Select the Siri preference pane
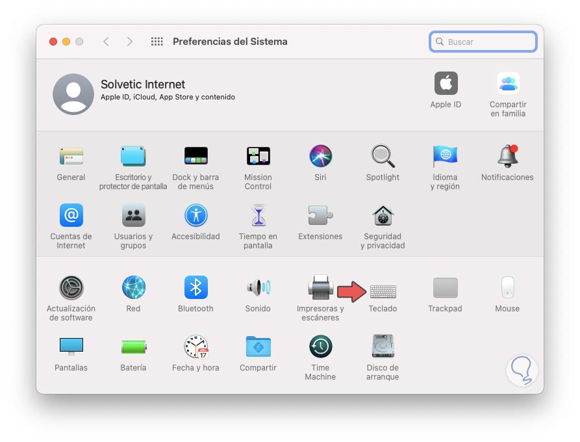Viewport: 580px width, 442px height. point(320,155)
